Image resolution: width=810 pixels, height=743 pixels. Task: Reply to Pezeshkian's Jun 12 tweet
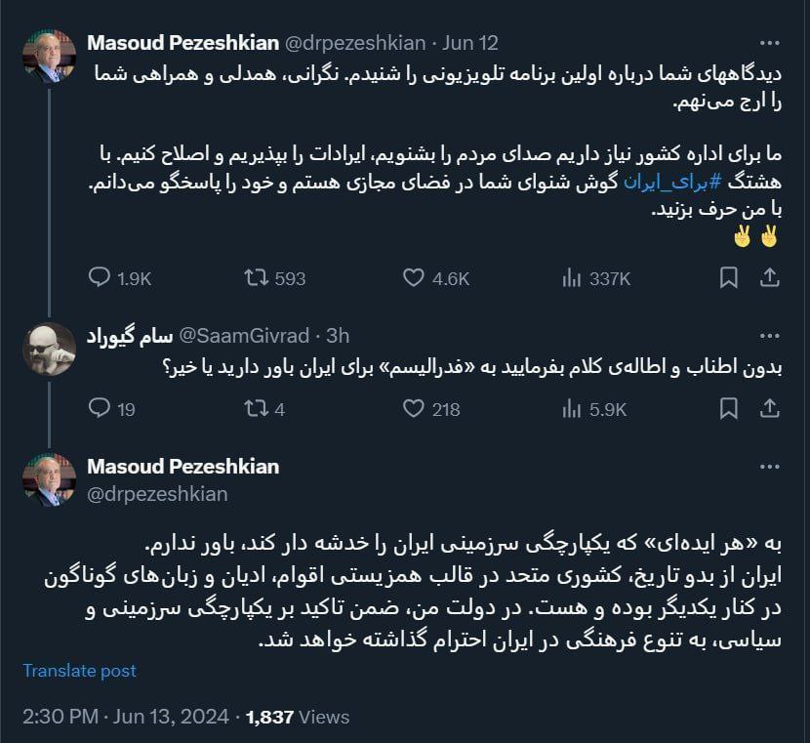[100, 278]
